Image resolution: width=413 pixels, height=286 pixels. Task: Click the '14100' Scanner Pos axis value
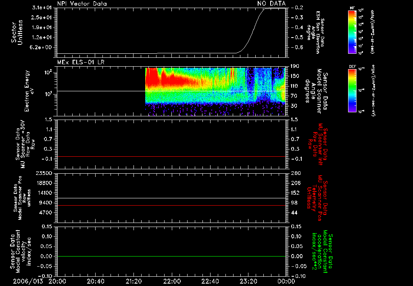click(x=45, y=193)
